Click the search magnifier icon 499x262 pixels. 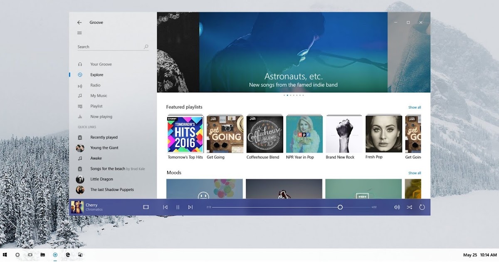pyautogui.click(x=146, y=47)
